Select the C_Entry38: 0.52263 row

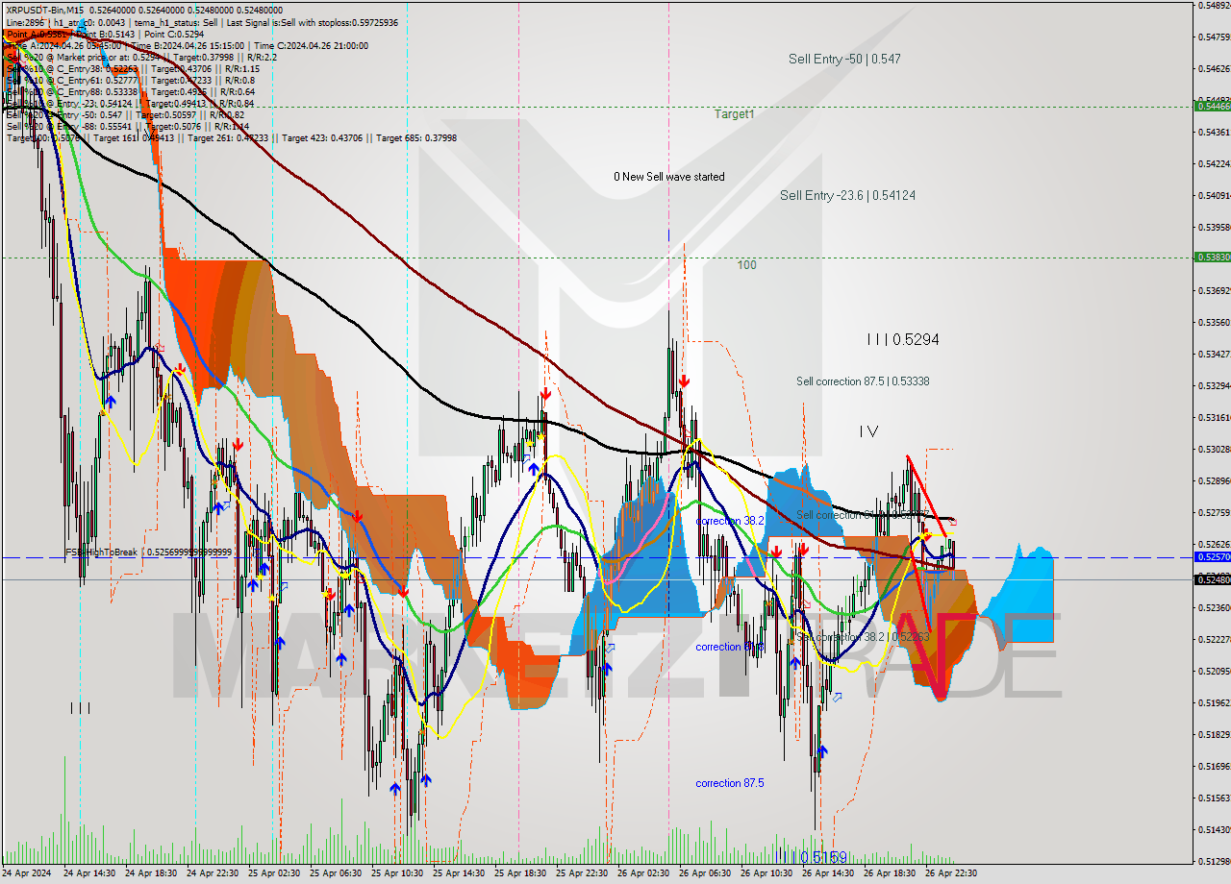click(133, 68)
